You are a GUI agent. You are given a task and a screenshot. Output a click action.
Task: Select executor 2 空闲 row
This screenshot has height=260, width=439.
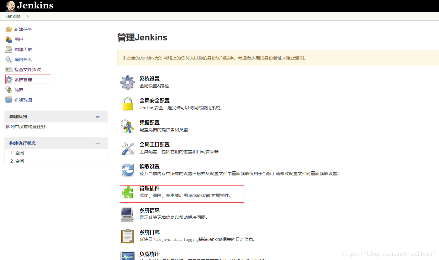(x=56, y=161)
